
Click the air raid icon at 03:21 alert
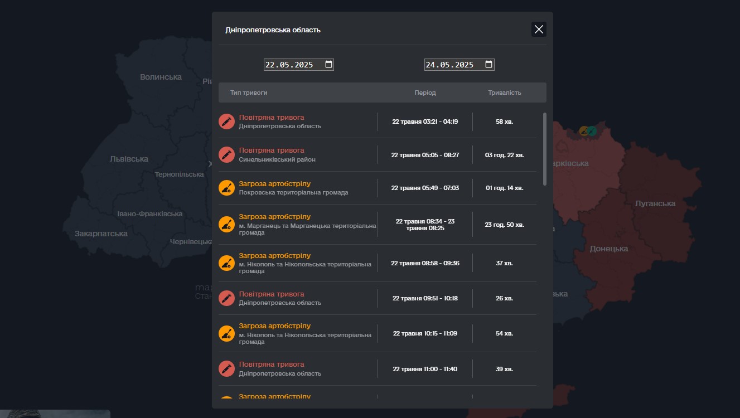pos(226,121)
